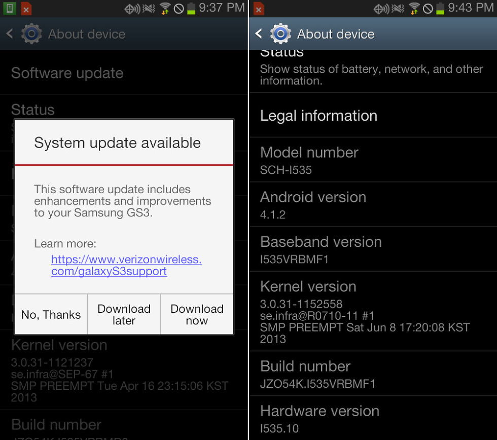Tap Hardware version I535.10 row
This screenshot has height=440, width=497.
click(x=373, y=418)
